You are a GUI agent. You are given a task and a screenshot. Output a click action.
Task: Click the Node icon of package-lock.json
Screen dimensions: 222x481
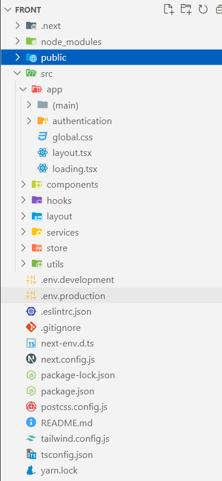point(31,375)
